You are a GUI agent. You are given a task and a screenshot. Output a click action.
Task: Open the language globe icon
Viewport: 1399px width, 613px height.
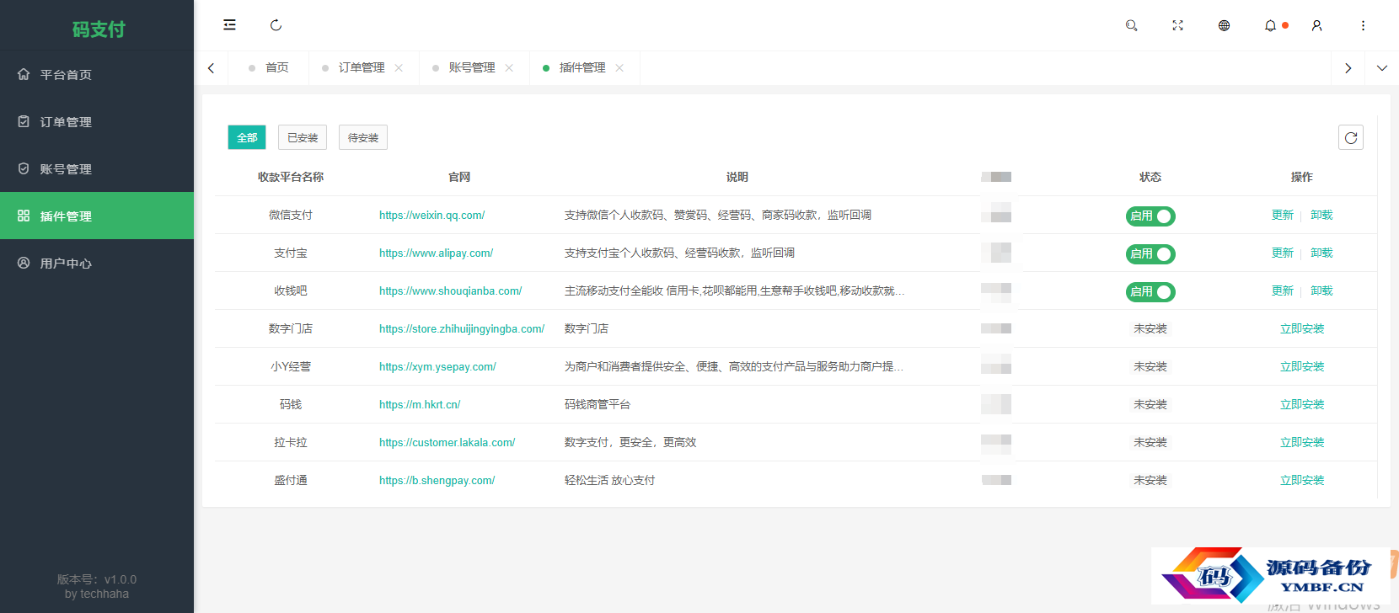coord(1225,25)
